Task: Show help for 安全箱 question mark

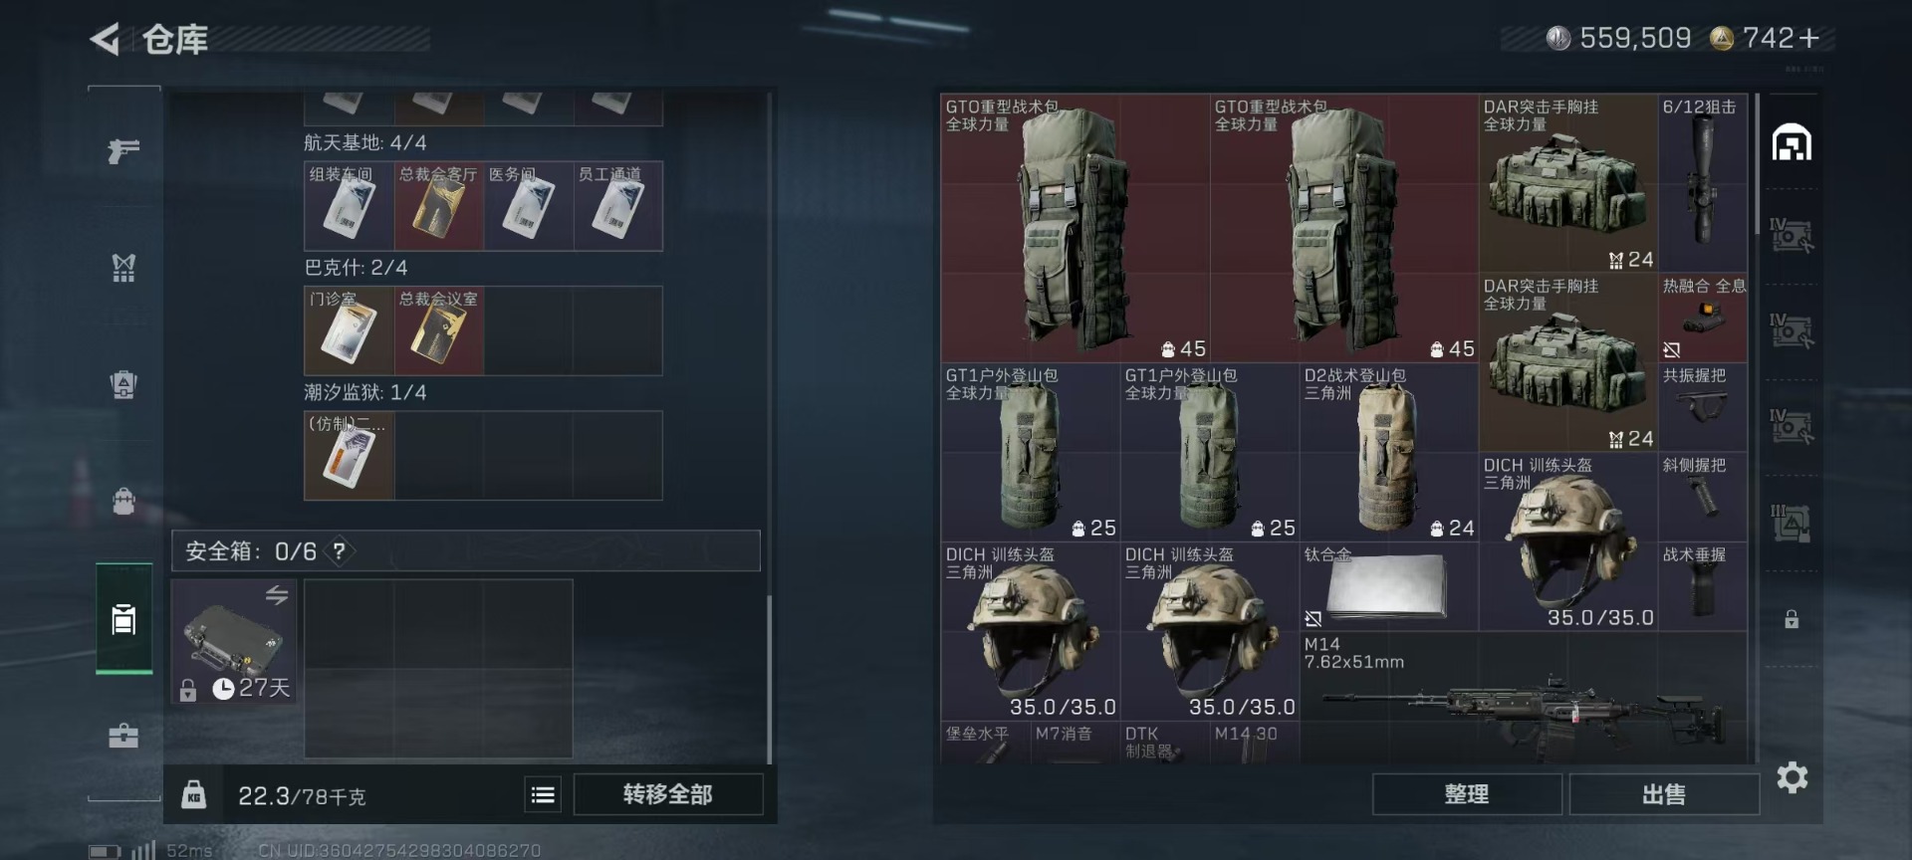Action: click(x=340, y=550)
